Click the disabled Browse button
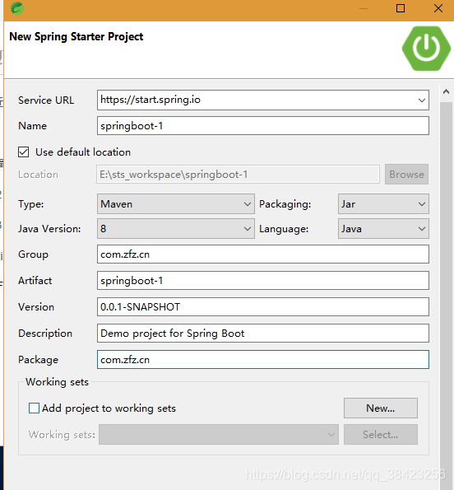 pos(406,175)
